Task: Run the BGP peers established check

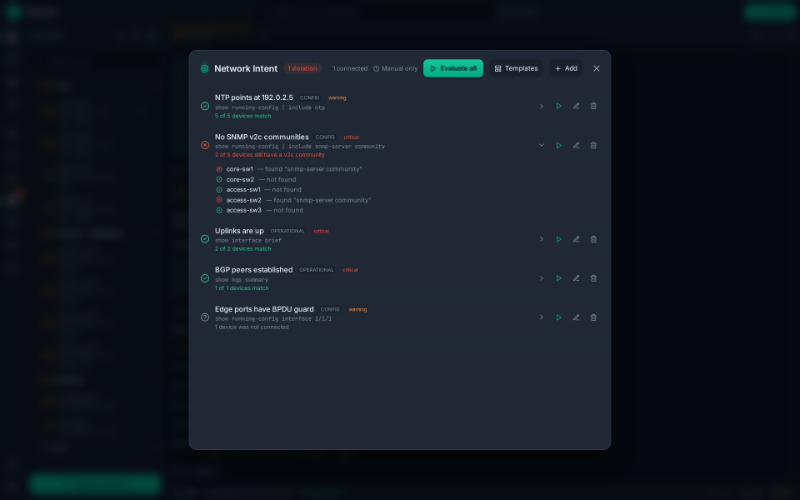Action: 558,278
